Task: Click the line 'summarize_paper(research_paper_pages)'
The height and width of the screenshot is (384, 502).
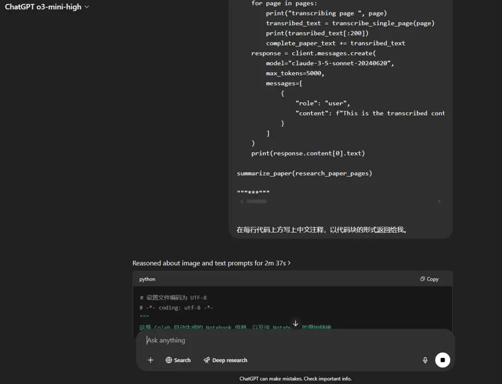Action: [304, 173]
